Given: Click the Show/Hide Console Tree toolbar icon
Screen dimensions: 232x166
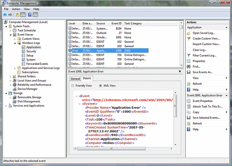Looking at the screenshot, I should [x=23, y=15].
